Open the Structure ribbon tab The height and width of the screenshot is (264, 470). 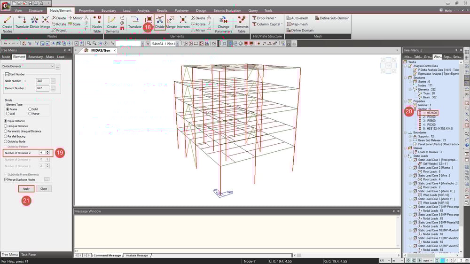(x=36, y=10)
